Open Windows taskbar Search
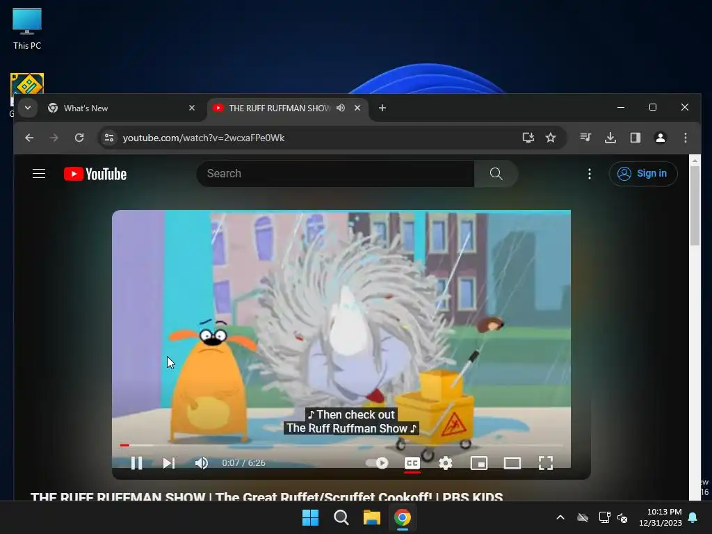The image size is (712, 534). click(x=341, y=517)
